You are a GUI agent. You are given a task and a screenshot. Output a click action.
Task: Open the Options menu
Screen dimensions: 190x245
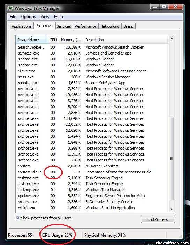tap(28, 17)
